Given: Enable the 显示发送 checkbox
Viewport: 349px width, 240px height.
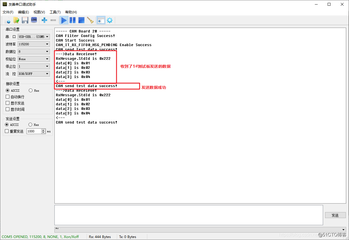Looking at the screenshot, I should (x=15, y=103).
